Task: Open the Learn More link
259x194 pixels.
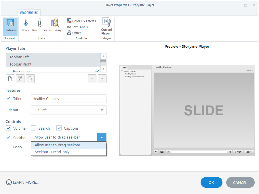Action: pyautogui.click(x=22, y=182)
